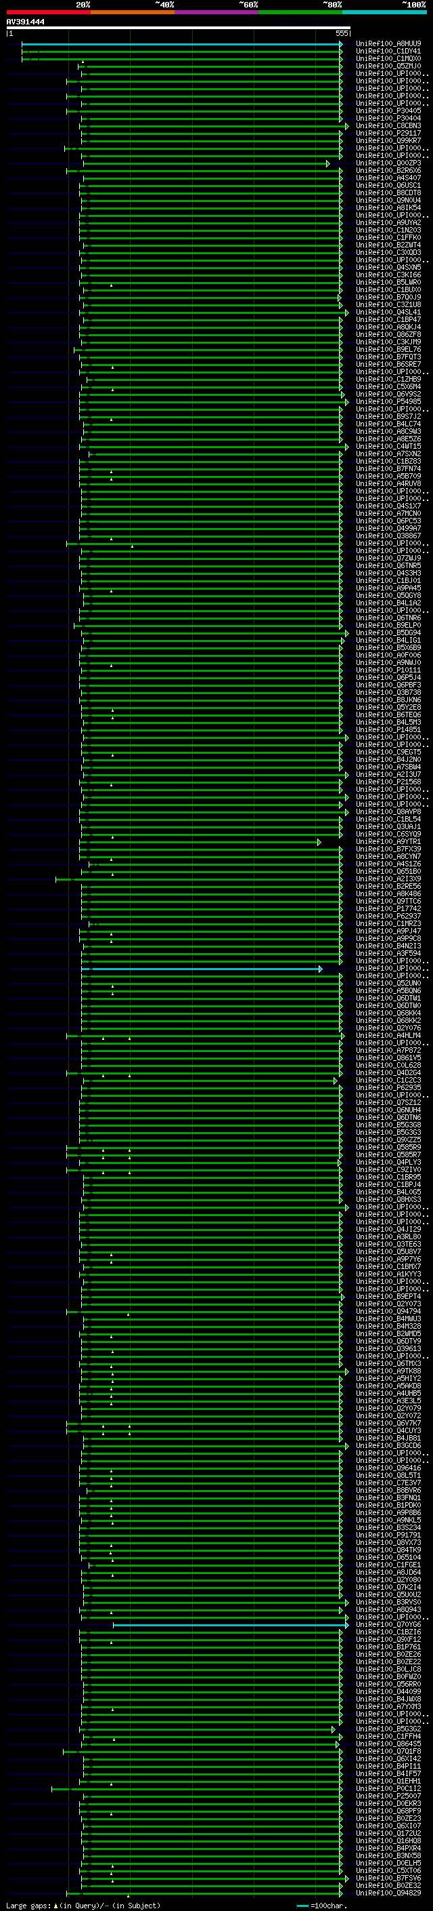Open hit UniRef100_C1MRZ3
This screenshot has height=1911, width=433.
pos(388,923)
